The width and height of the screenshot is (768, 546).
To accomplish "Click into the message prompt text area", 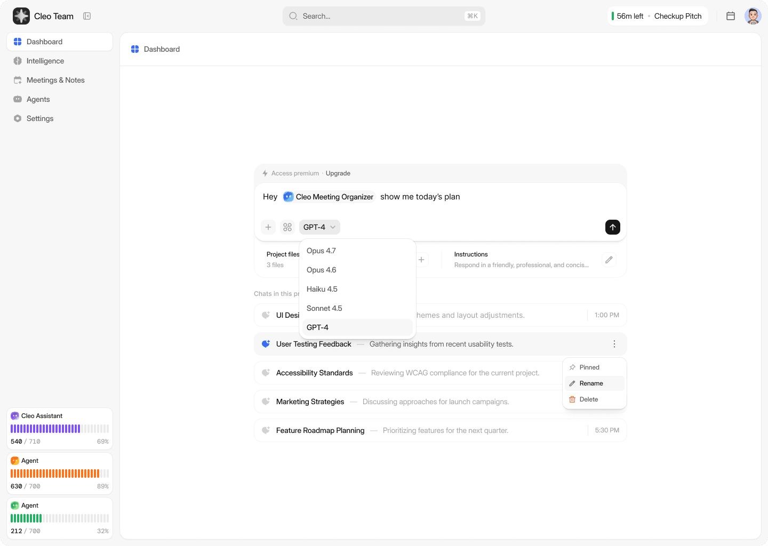I will click(441, 197).
